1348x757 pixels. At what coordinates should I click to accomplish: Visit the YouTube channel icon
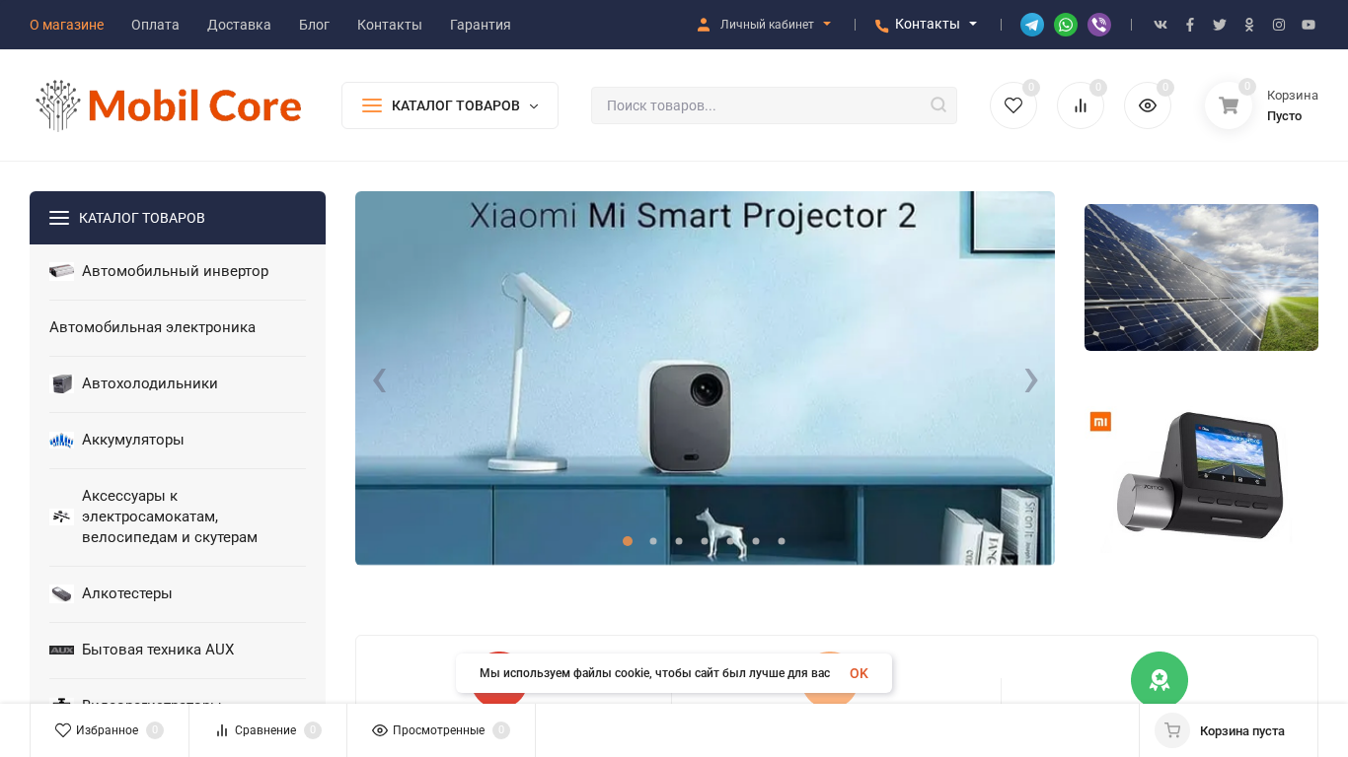click(1309, 25)
